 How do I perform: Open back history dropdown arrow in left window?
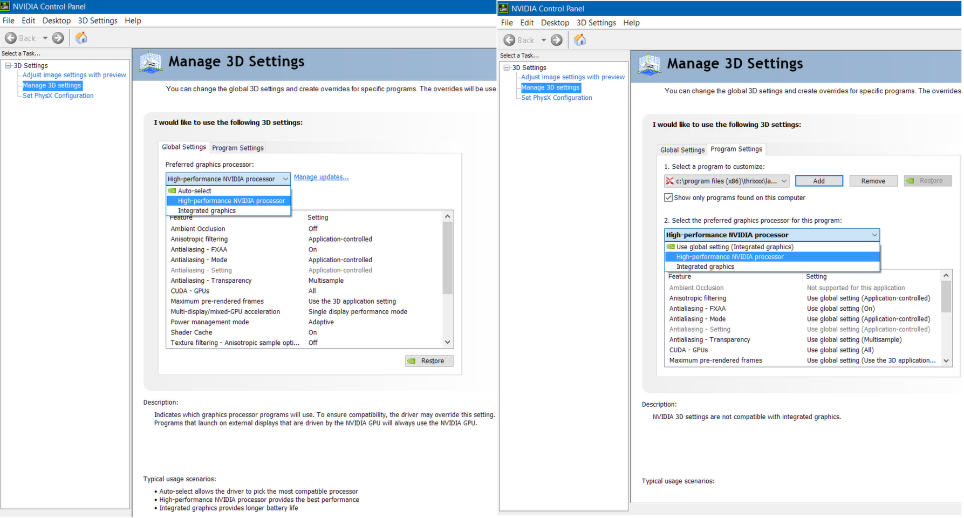pos(45,38)
